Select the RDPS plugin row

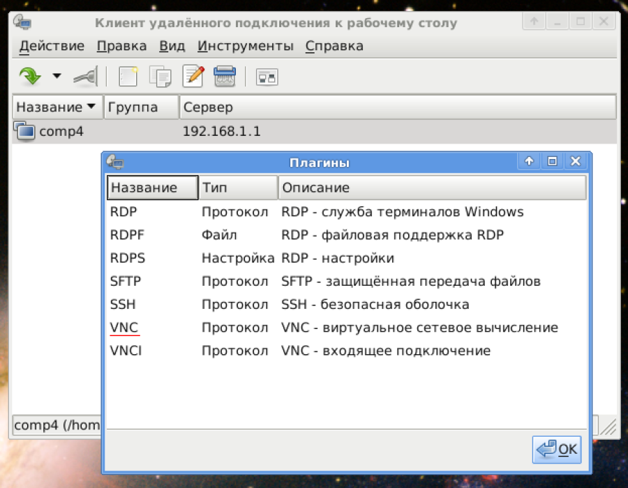click(x=346, y=258)
